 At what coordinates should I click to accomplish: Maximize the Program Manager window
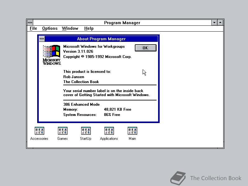(220, 23)
